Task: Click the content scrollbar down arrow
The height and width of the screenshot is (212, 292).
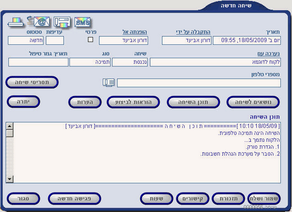Action: (x=9, y=179)
